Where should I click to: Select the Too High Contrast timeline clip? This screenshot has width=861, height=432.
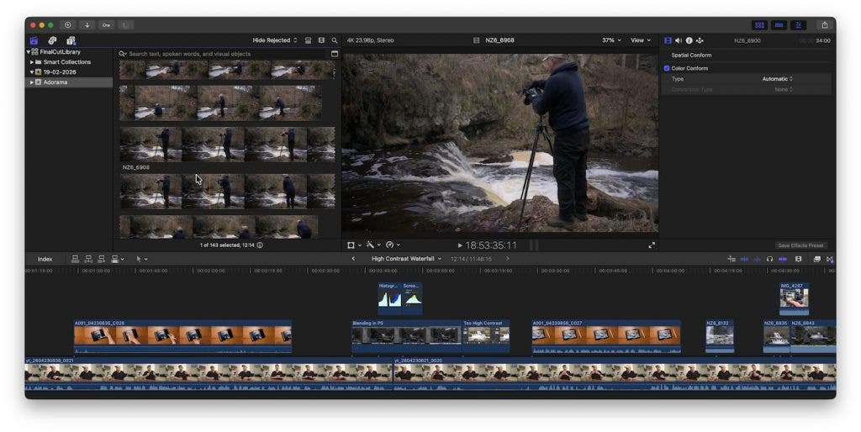pyautogui.click(x=487, y=335)
